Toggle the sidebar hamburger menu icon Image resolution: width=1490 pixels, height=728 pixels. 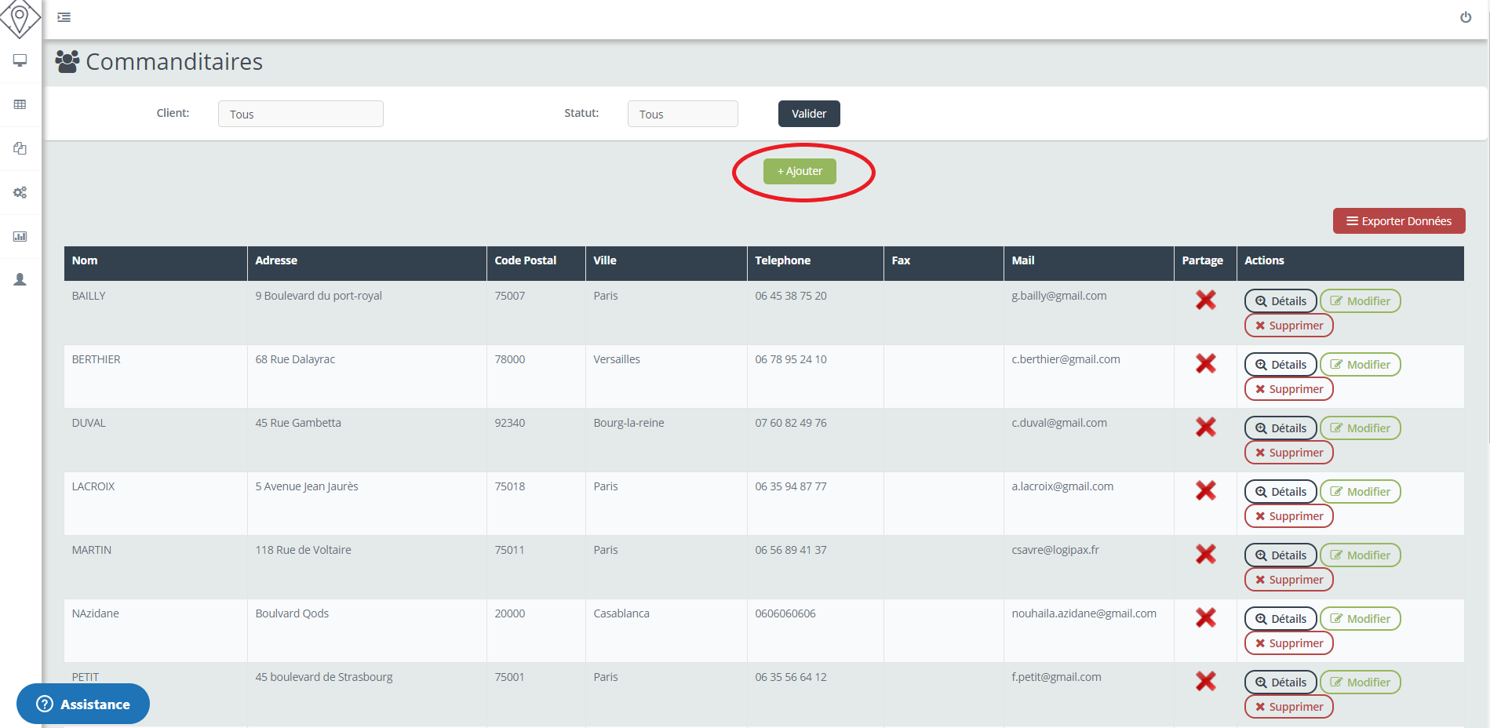(x=64, y=17)
